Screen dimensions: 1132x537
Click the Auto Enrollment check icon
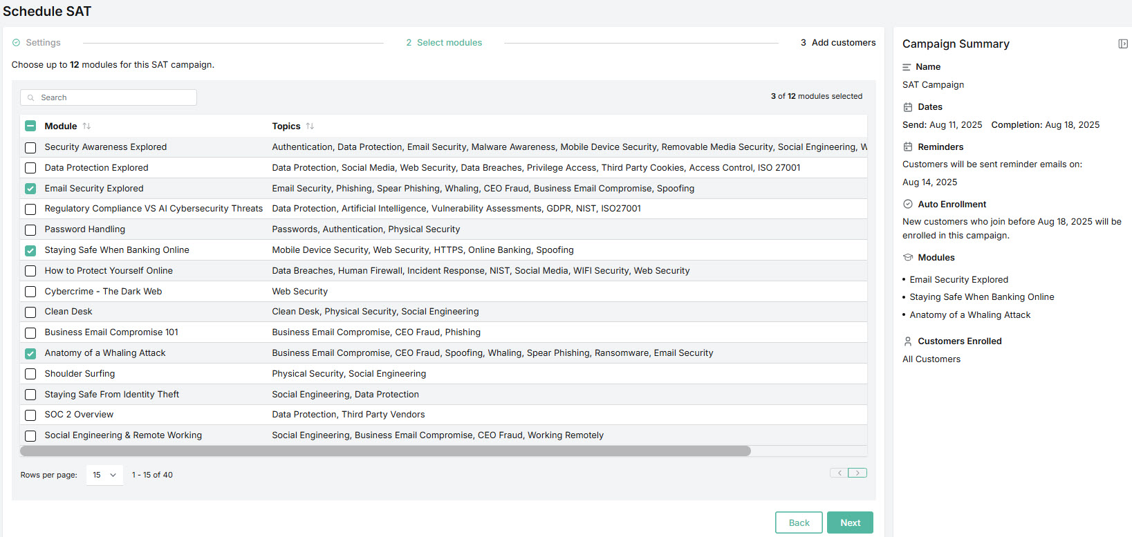[908, 204]
